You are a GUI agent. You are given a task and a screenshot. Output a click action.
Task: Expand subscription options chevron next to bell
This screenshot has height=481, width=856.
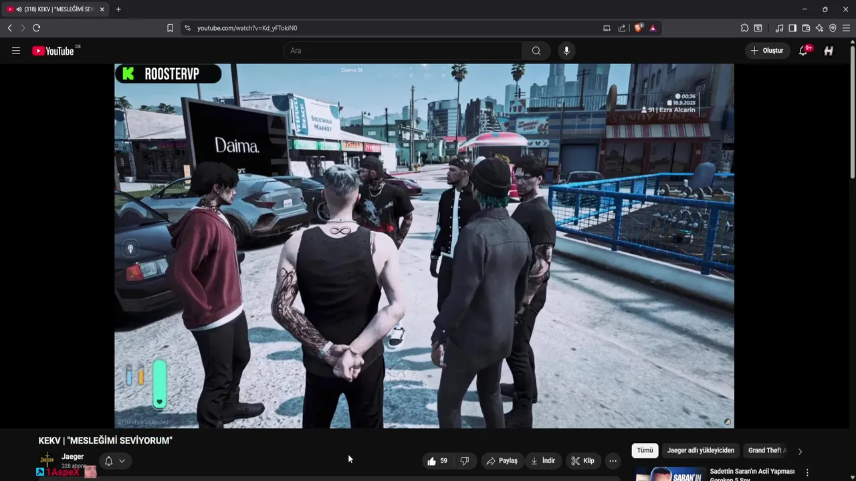click(122, 461)
